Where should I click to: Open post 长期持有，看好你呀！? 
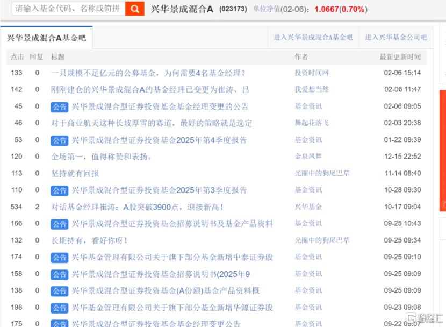(x=89, y=240)
